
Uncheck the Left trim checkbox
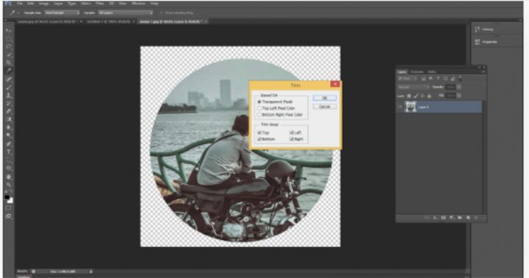291,133
